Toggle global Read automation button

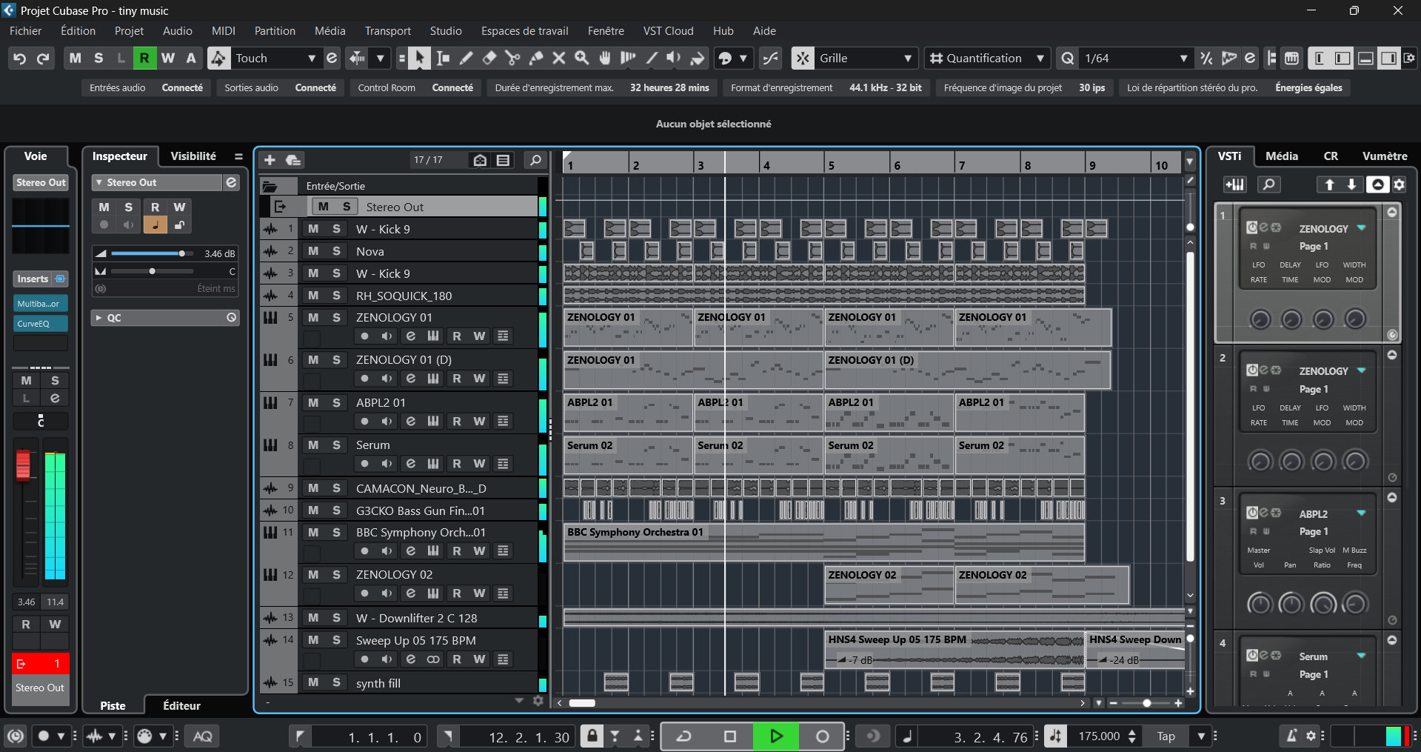coord(144,59)
